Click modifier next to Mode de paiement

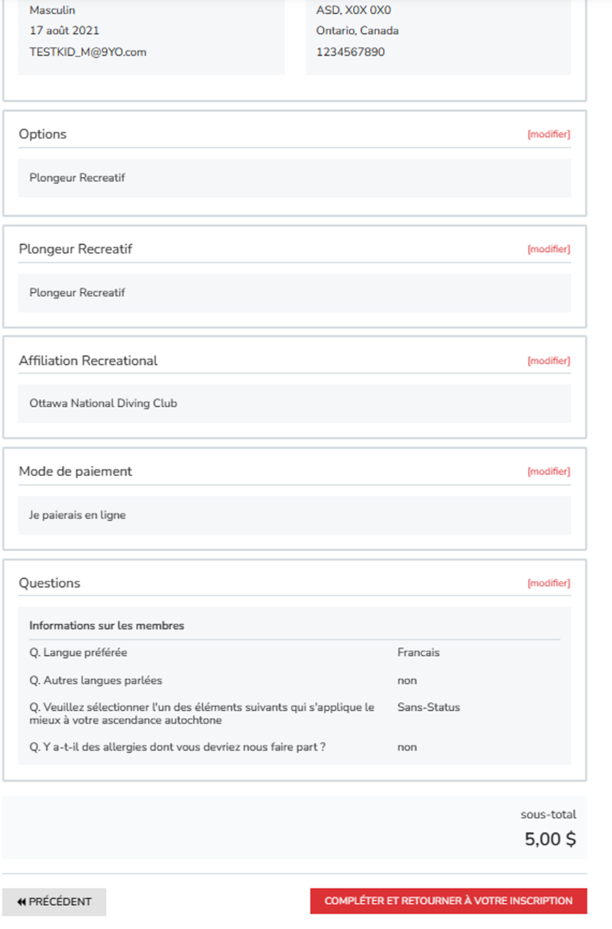549,471
